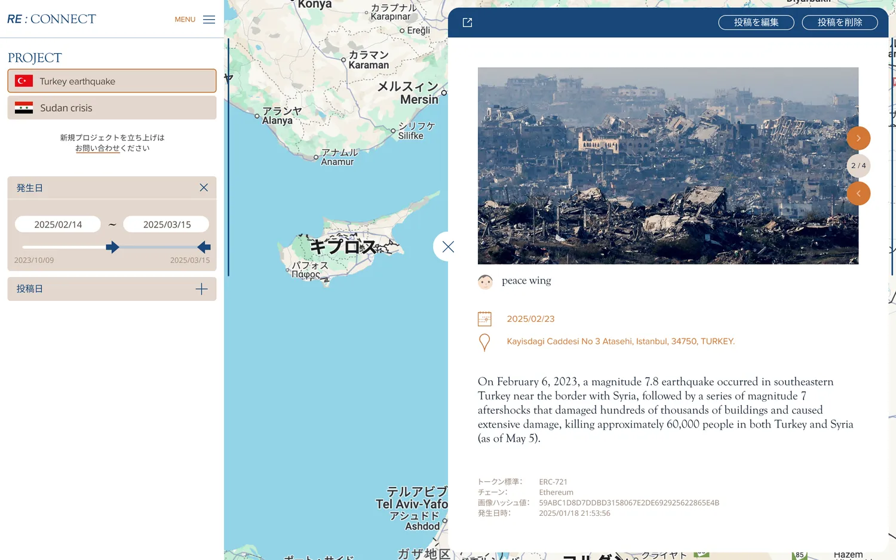The image size is (896, 560).
Task: Edit the 2025/03/15 end date field
Action: (x=167, y=224)
